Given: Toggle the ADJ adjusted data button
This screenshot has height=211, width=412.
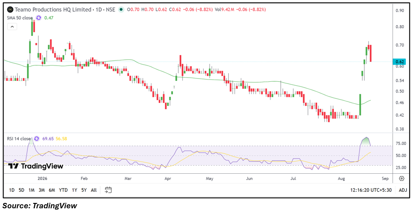Looking at the screenshot, I should pos(403,190).
